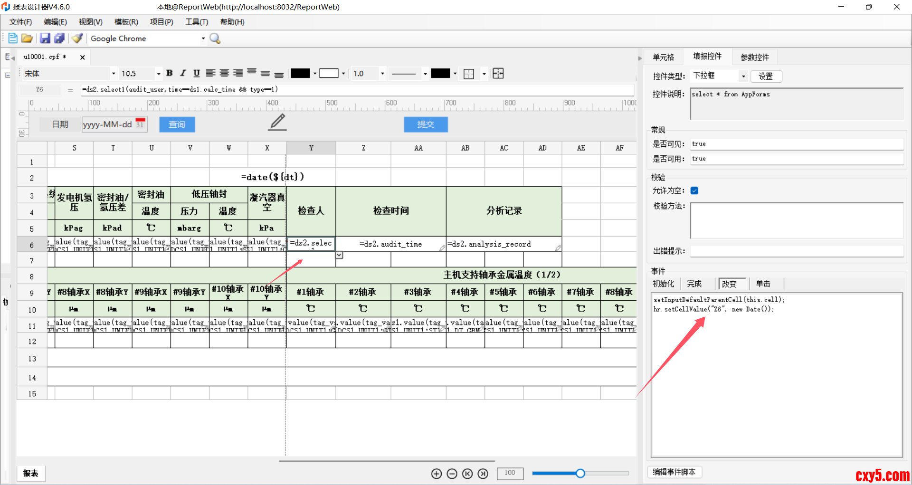Screen dimensions: 912x485
Task: Click the new document icon in toolbar
Action: (13, 38)
